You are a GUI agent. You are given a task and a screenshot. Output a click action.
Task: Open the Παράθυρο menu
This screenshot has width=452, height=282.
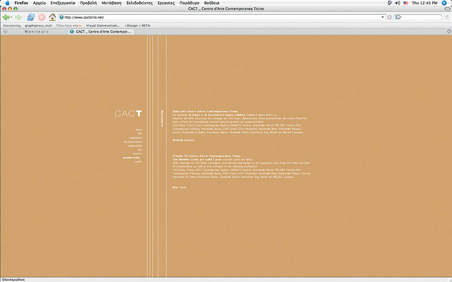click(x=189, y=3)
